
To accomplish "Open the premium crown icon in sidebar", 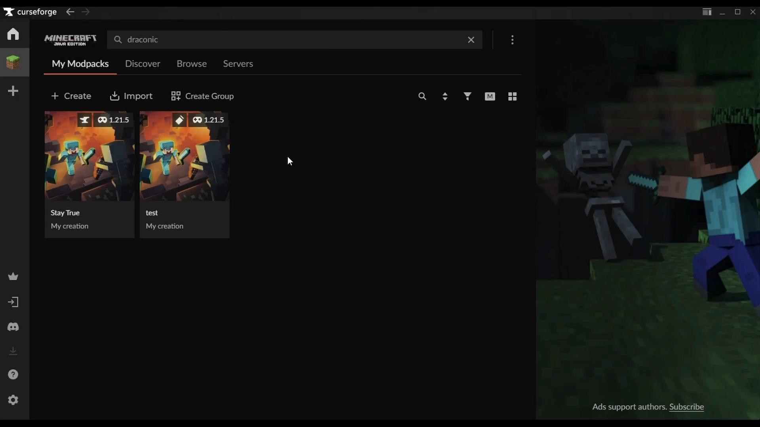I will (x=13, y=276).
